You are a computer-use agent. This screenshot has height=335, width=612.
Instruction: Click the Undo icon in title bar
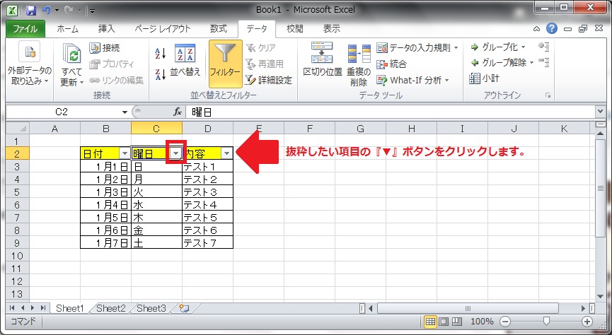click(47, 10)
